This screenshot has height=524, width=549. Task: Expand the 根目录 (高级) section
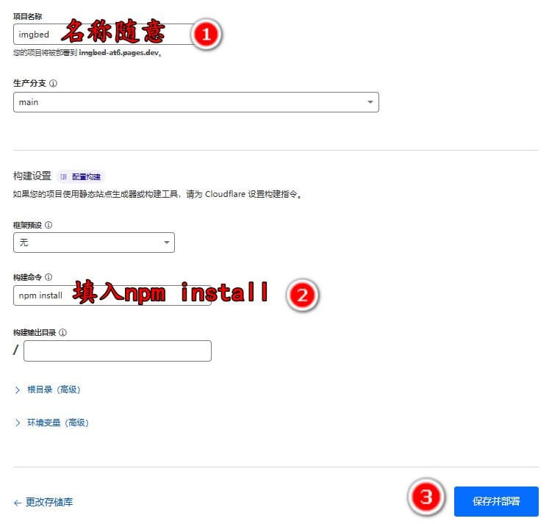54,390
